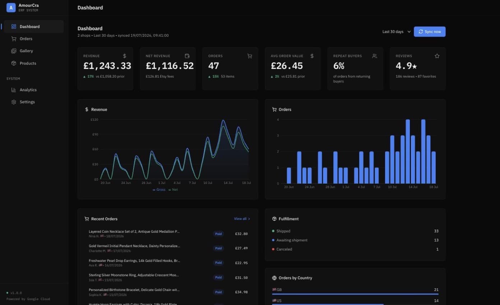Click the green Shipped status dot
The height and width of the screenshot is (305, 500).
click(x=273, y=231)
